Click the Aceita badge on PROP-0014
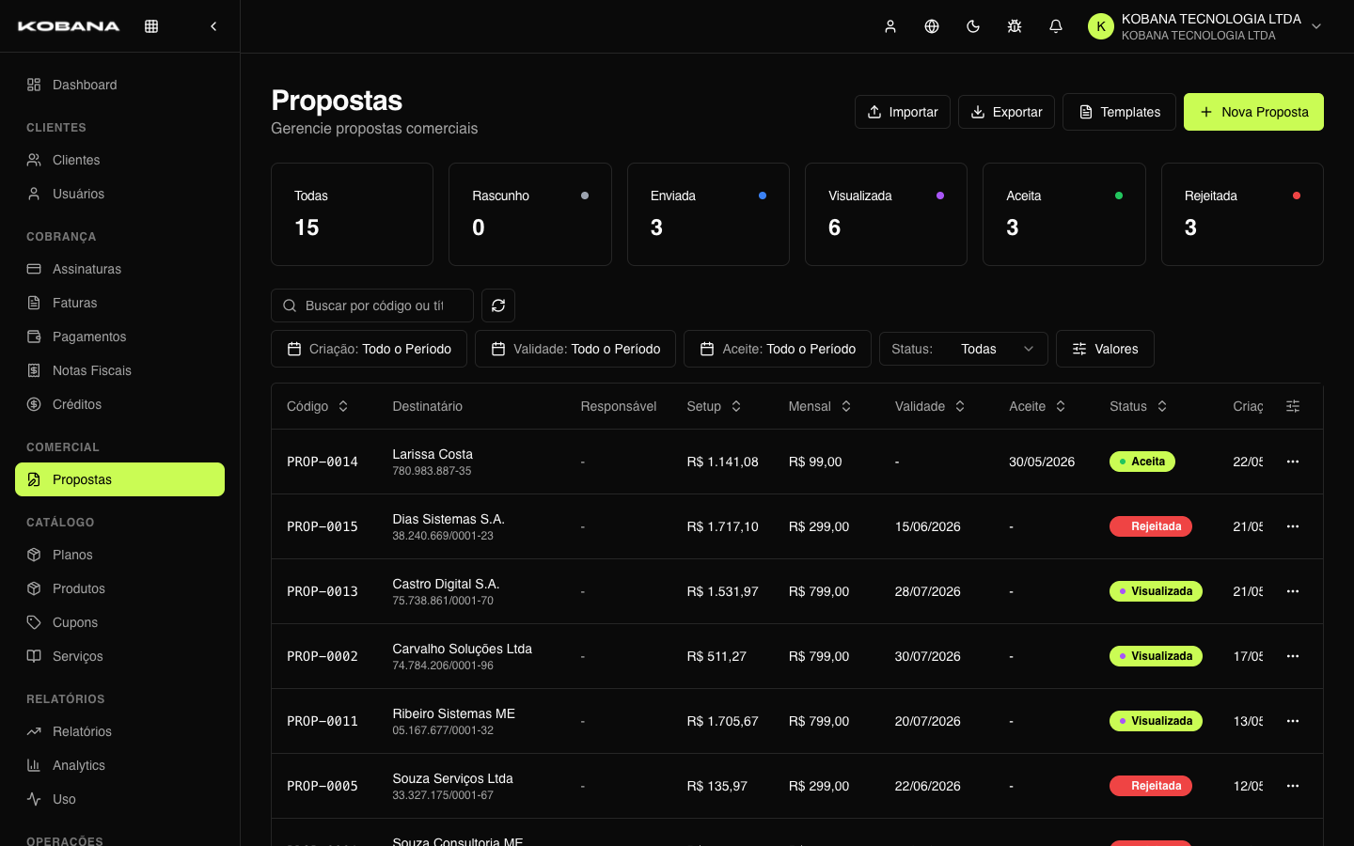Screen dimensions: 1354x846 point(1142,462)
